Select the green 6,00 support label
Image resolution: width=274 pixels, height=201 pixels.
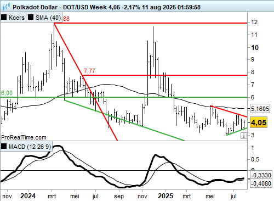7,93
